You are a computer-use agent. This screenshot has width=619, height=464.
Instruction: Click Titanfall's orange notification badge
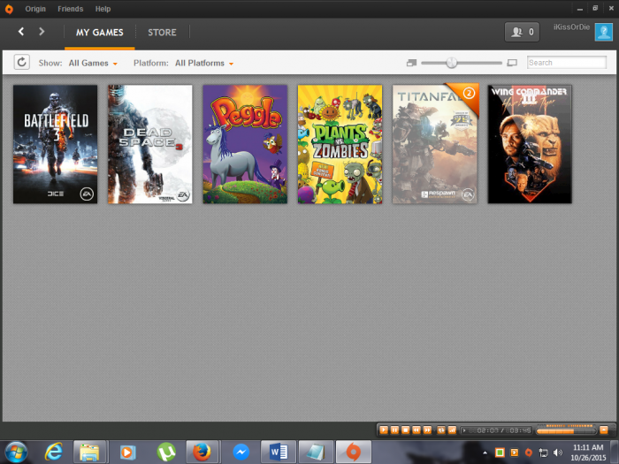point(469,94)
